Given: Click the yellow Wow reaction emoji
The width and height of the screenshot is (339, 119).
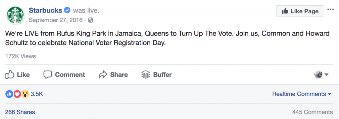Looking at the screenshot, I should point(25,94).
